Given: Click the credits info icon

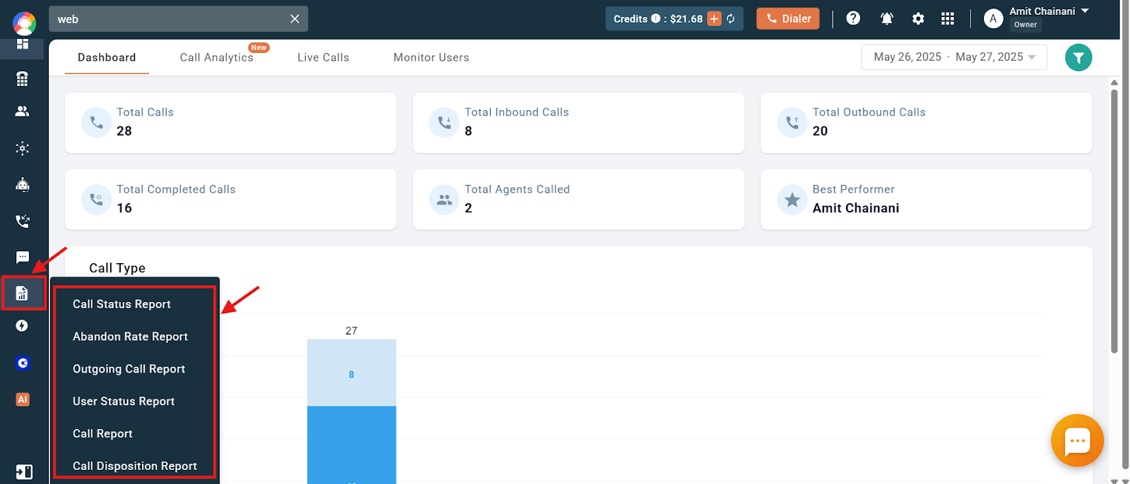Looking at the screenshot, I should click(655, 19).
